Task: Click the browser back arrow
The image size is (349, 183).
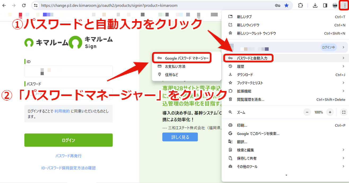Action: (4, 6)
